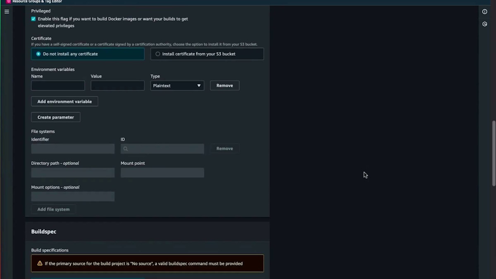
Task: Click the clock icon below the info icon
Action: (485, 24)
